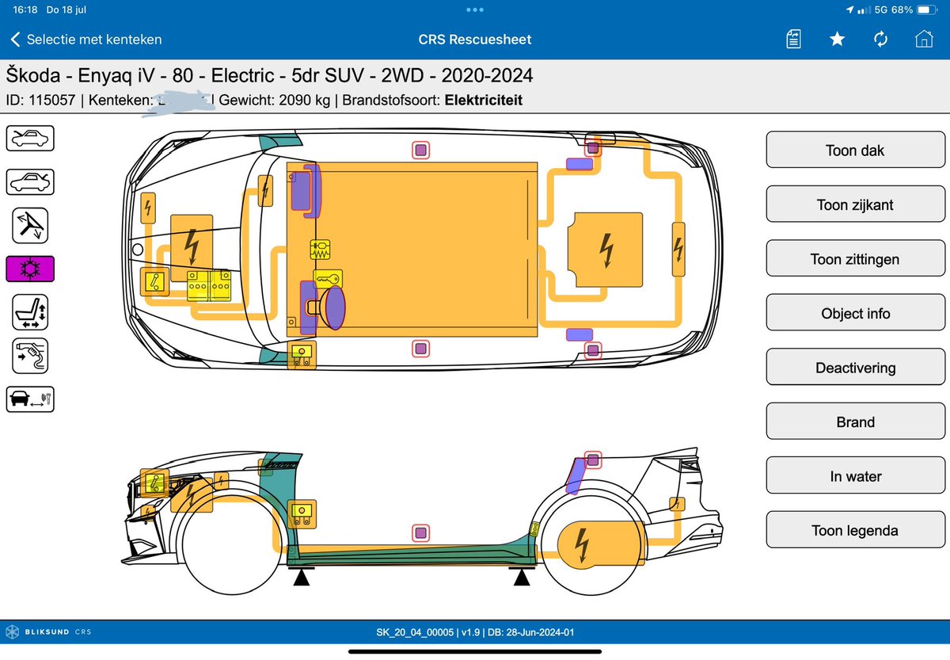Select the rear motor lightning in side view

coord(583,544)
